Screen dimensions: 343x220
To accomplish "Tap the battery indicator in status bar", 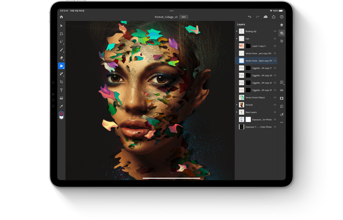I will point(281,11).
